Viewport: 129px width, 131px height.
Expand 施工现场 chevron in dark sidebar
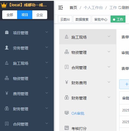pos(47,63)
